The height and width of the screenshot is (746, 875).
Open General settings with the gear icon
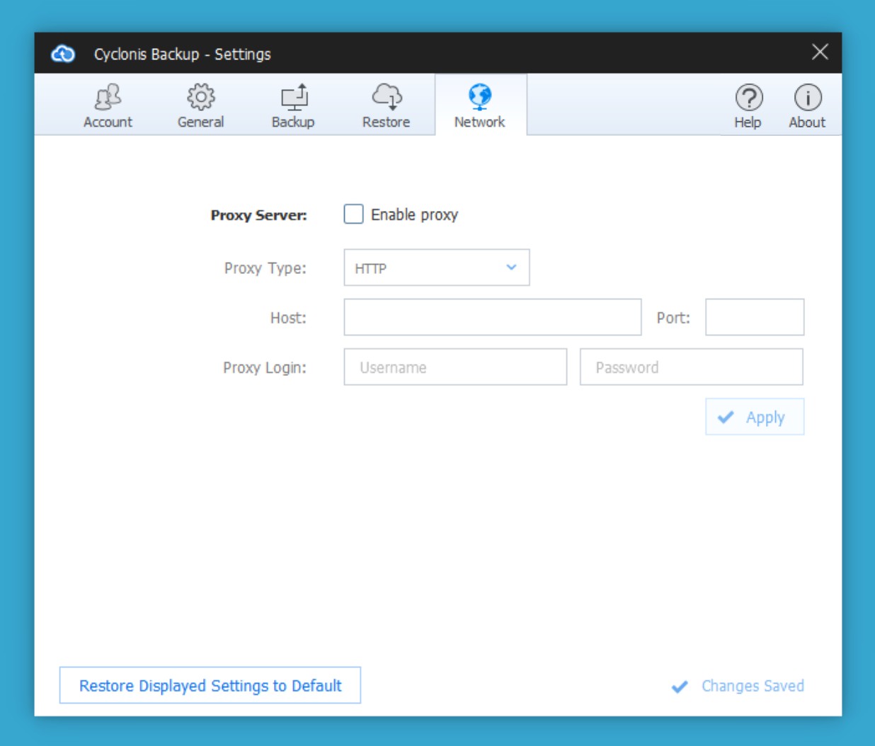click(200, 106)
